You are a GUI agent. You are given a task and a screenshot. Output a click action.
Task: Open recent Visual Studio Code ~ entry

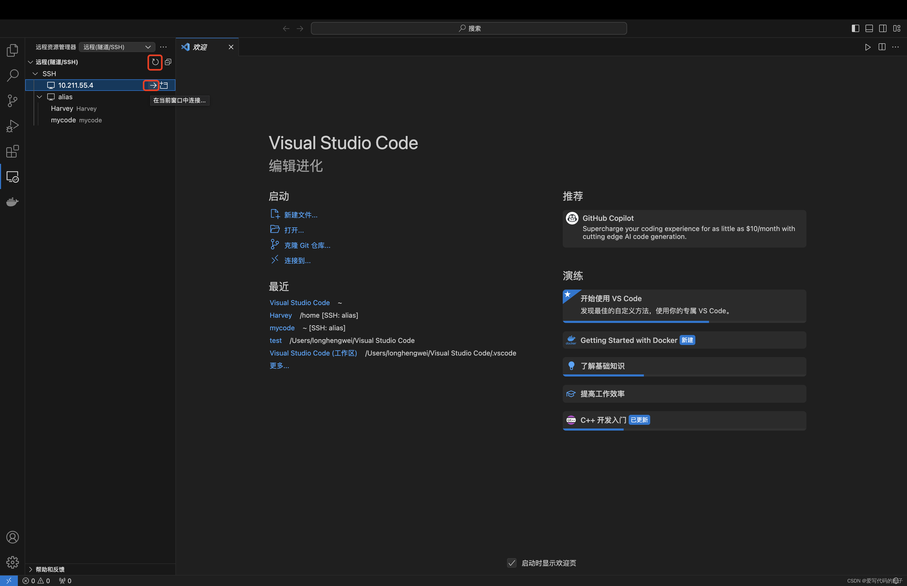(x=300, y=302)
